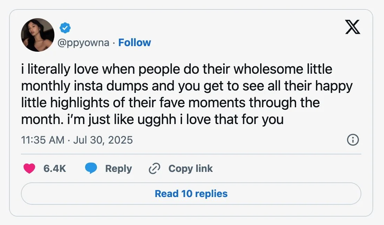Click the blue reply bubble icon

[91, 169]
